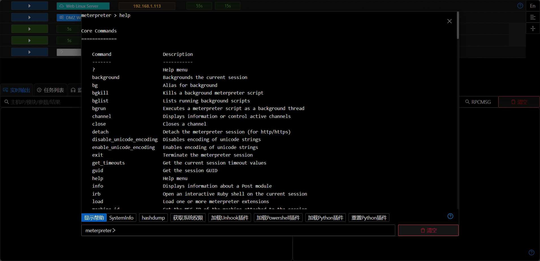
Task: Expand the second green 5s session row
Action: tap(30, 40)
